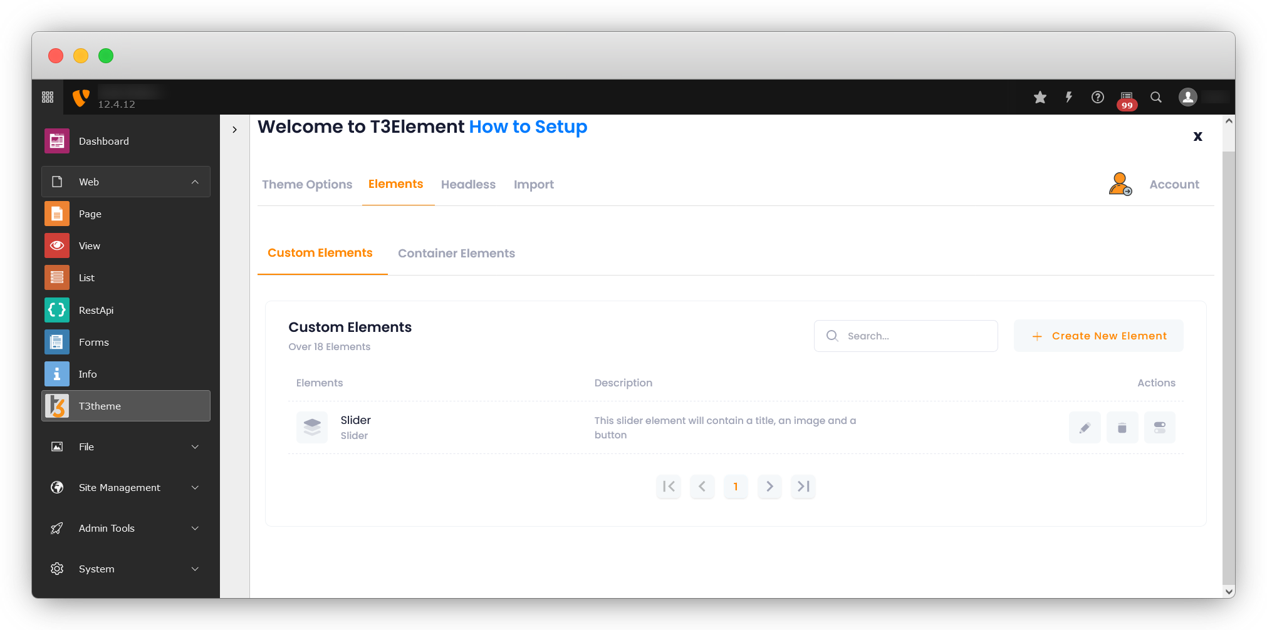
Task: Click Create New Element button
Action: pyautogui.click(x=1098, y=336)
